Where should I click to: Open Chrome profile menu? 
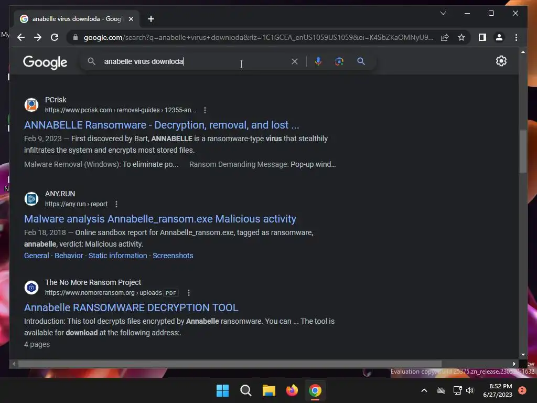499,37
